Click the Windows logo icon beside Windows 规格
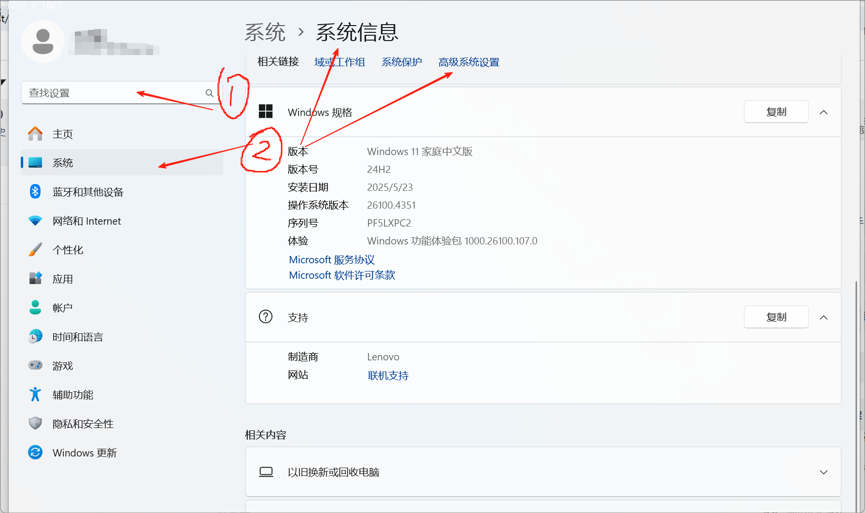 click(266, 112)
